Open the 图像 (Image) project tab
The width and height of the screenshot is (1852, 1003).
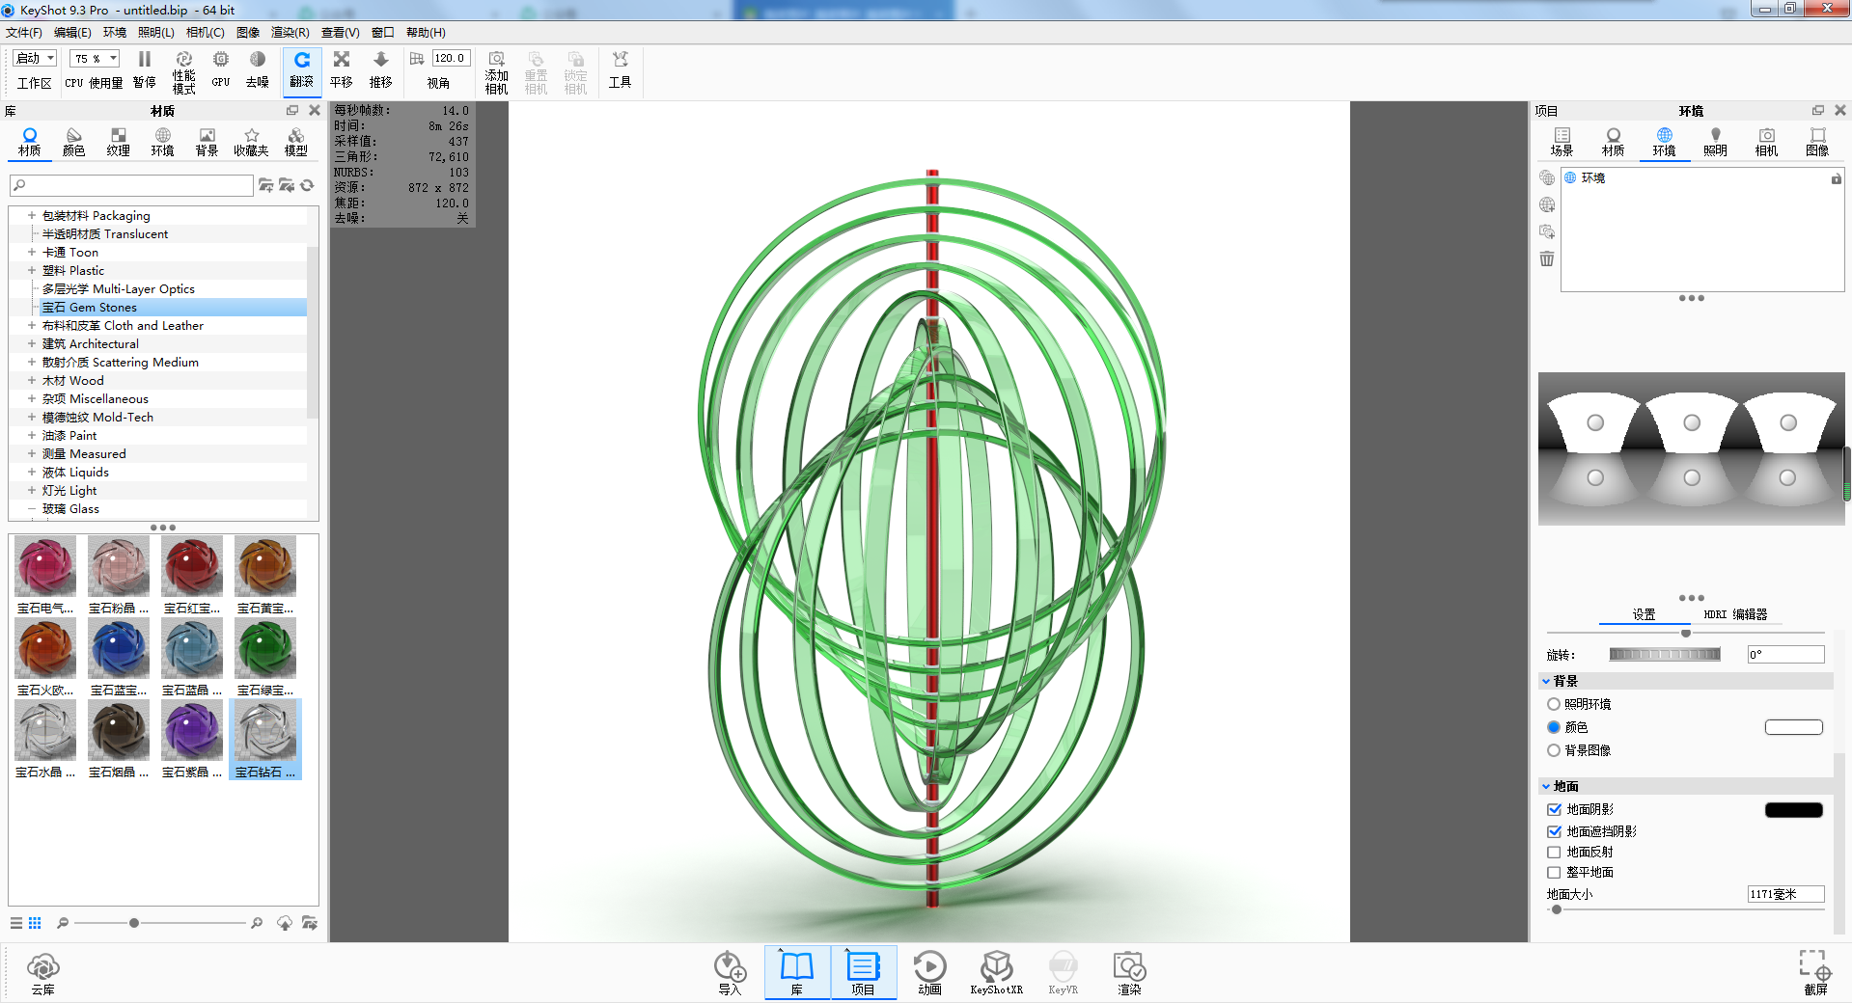pos(1817,142)
